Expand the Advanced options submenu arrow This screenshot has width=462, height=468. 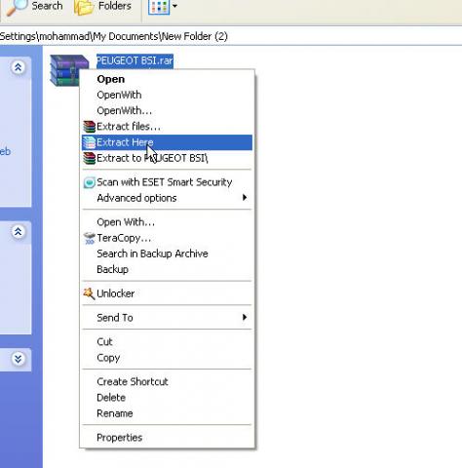point(245,197)
